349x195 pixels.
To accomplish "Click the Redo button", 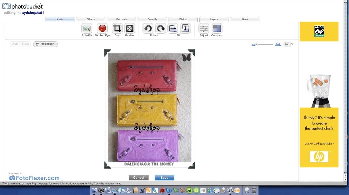I will pos(26,44).
